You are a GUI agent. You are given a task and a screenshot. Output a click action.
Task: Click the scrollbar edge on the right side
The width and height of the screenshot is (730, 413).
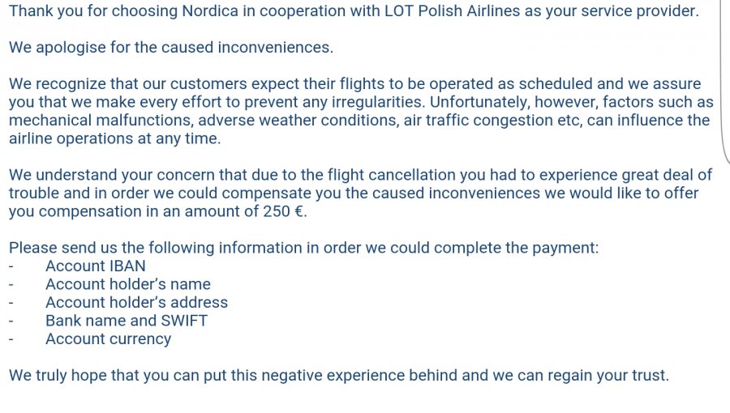click(x=723, y=81)
